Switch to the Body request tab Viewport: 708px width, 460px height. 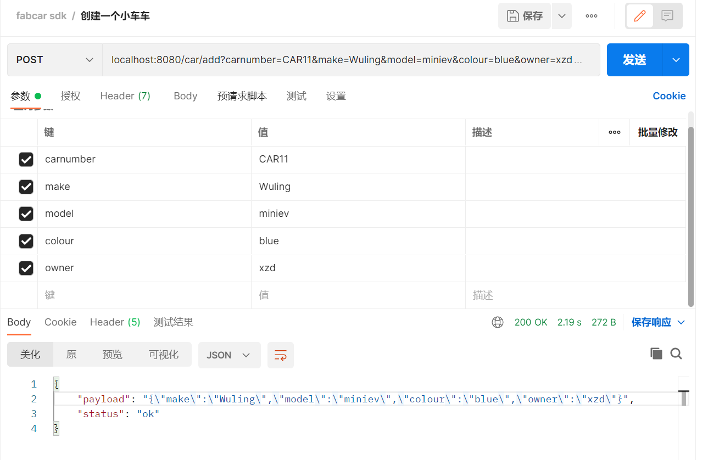click(x=185, y=96)
